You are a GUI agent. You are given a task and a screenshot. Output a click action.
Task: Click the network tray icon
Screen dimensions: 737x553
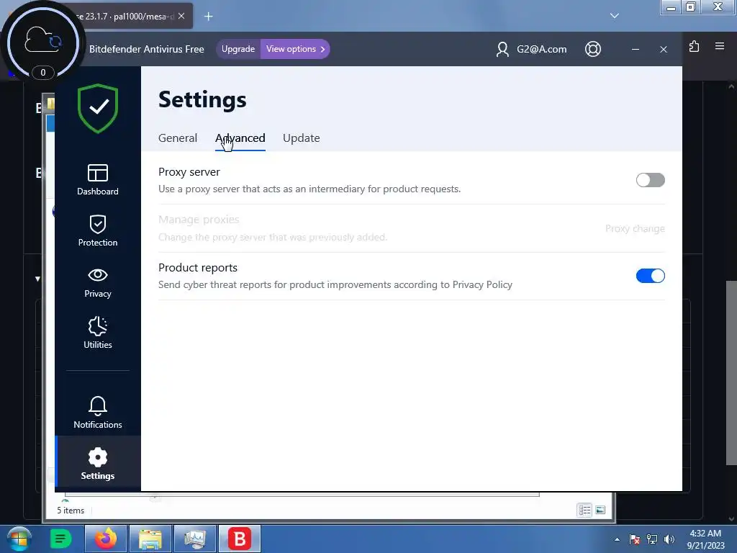click(x=652, y=539)
